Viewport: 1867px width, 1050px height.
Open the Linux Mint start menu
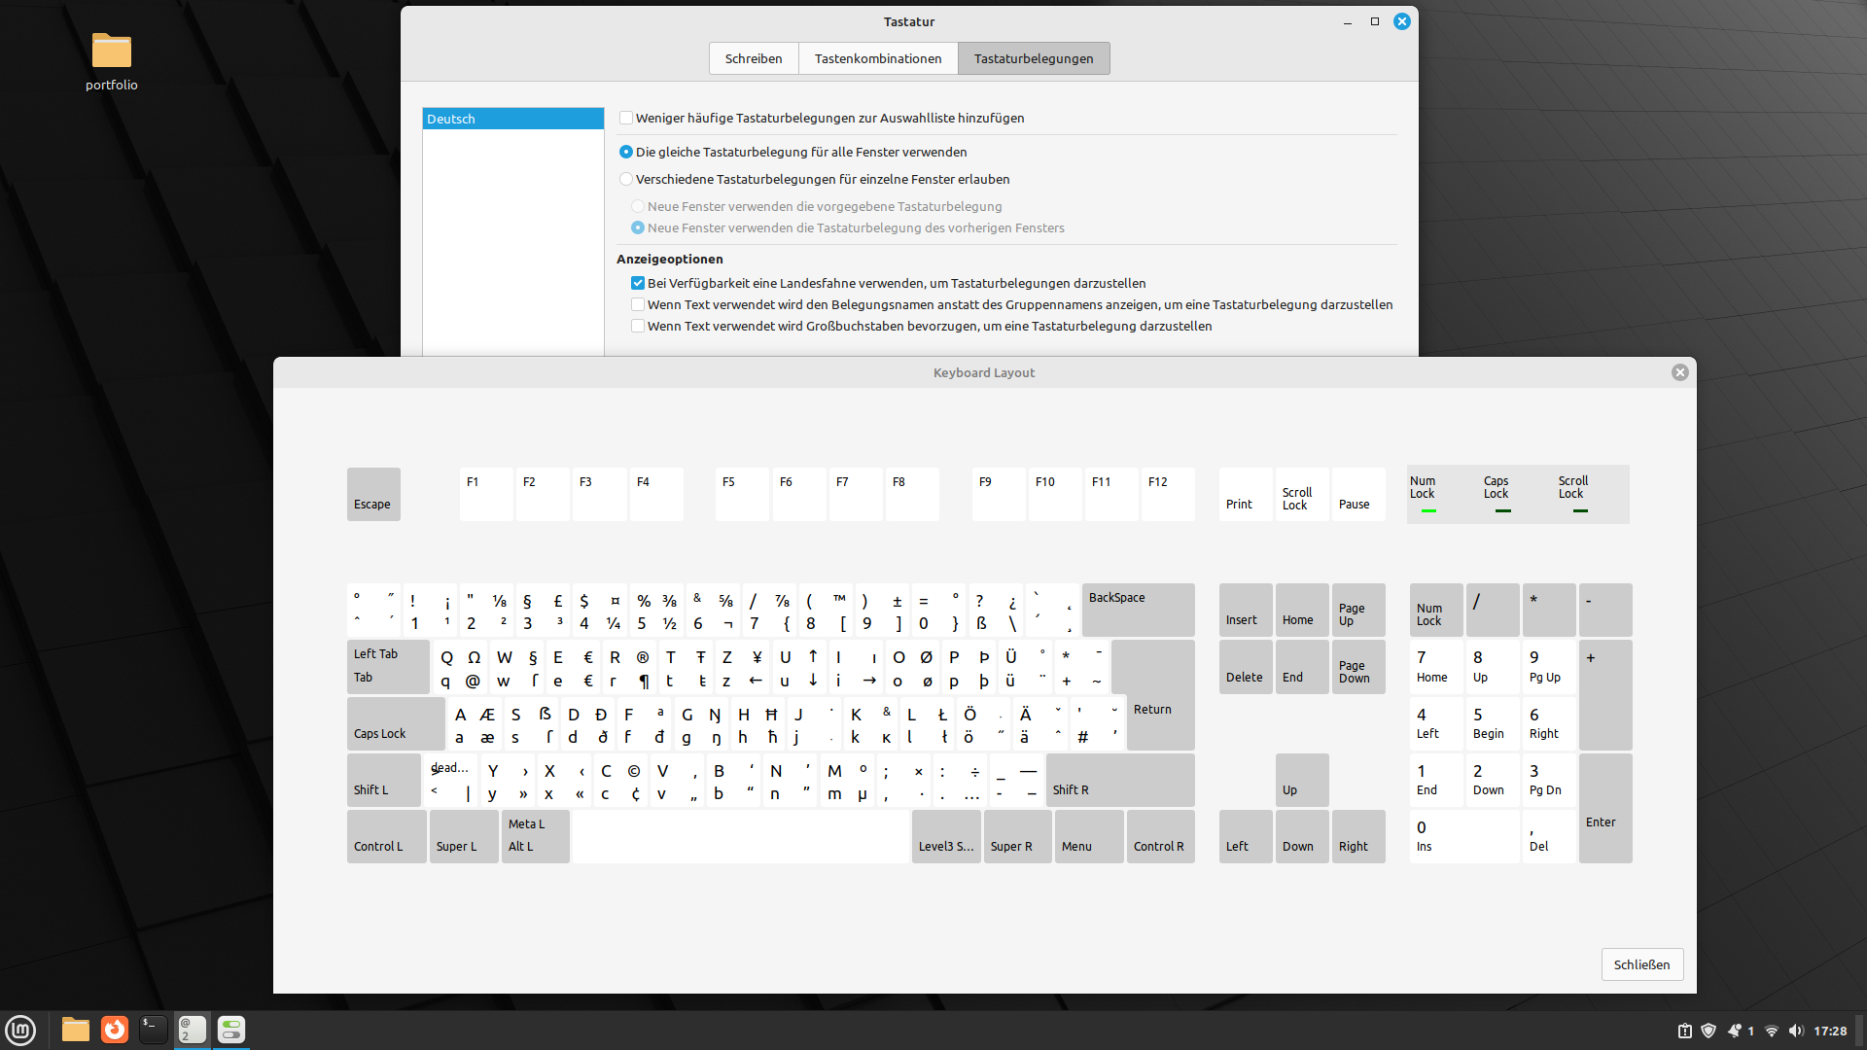tap(20, 1030)
